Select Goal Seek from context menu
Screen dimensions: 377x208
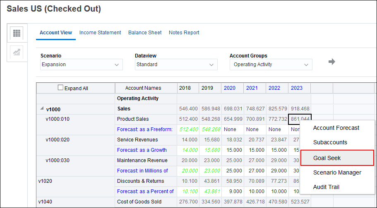pyautogui.click(x=327, y=158)
